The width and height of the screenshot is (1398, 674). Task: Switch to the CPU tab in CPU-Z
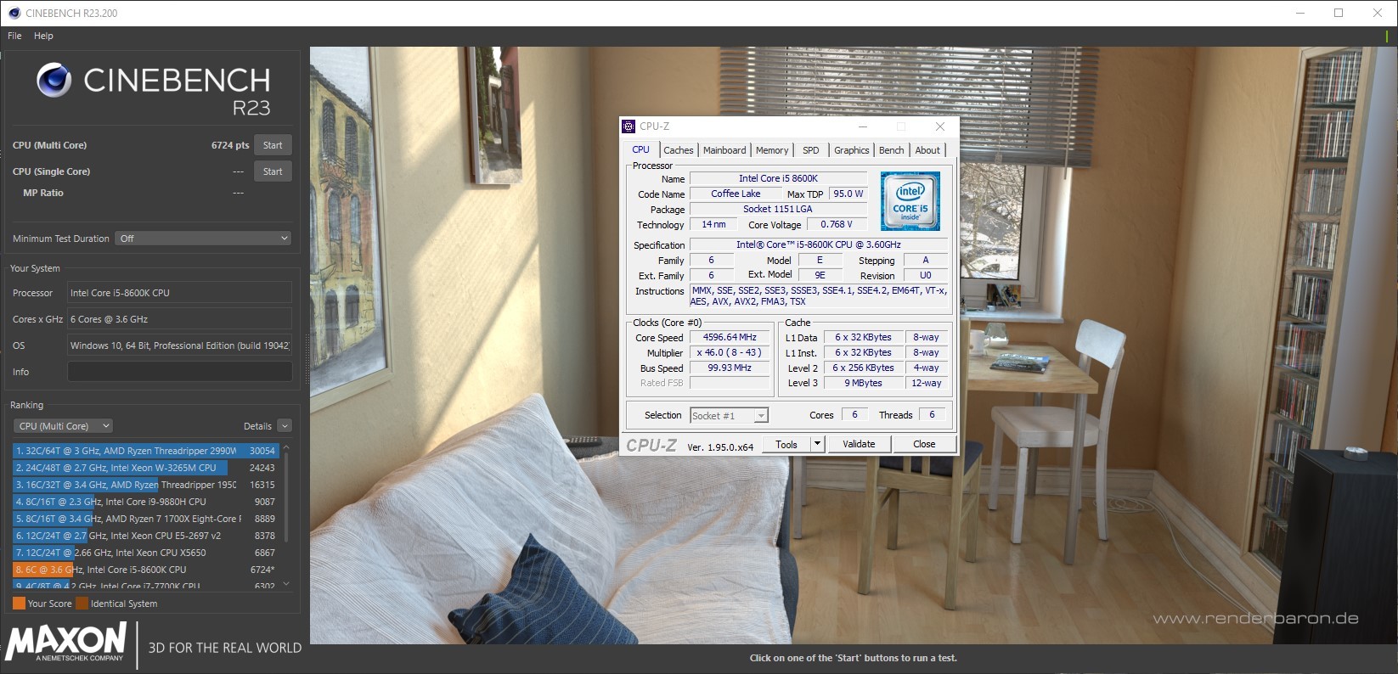click(640, 149)
